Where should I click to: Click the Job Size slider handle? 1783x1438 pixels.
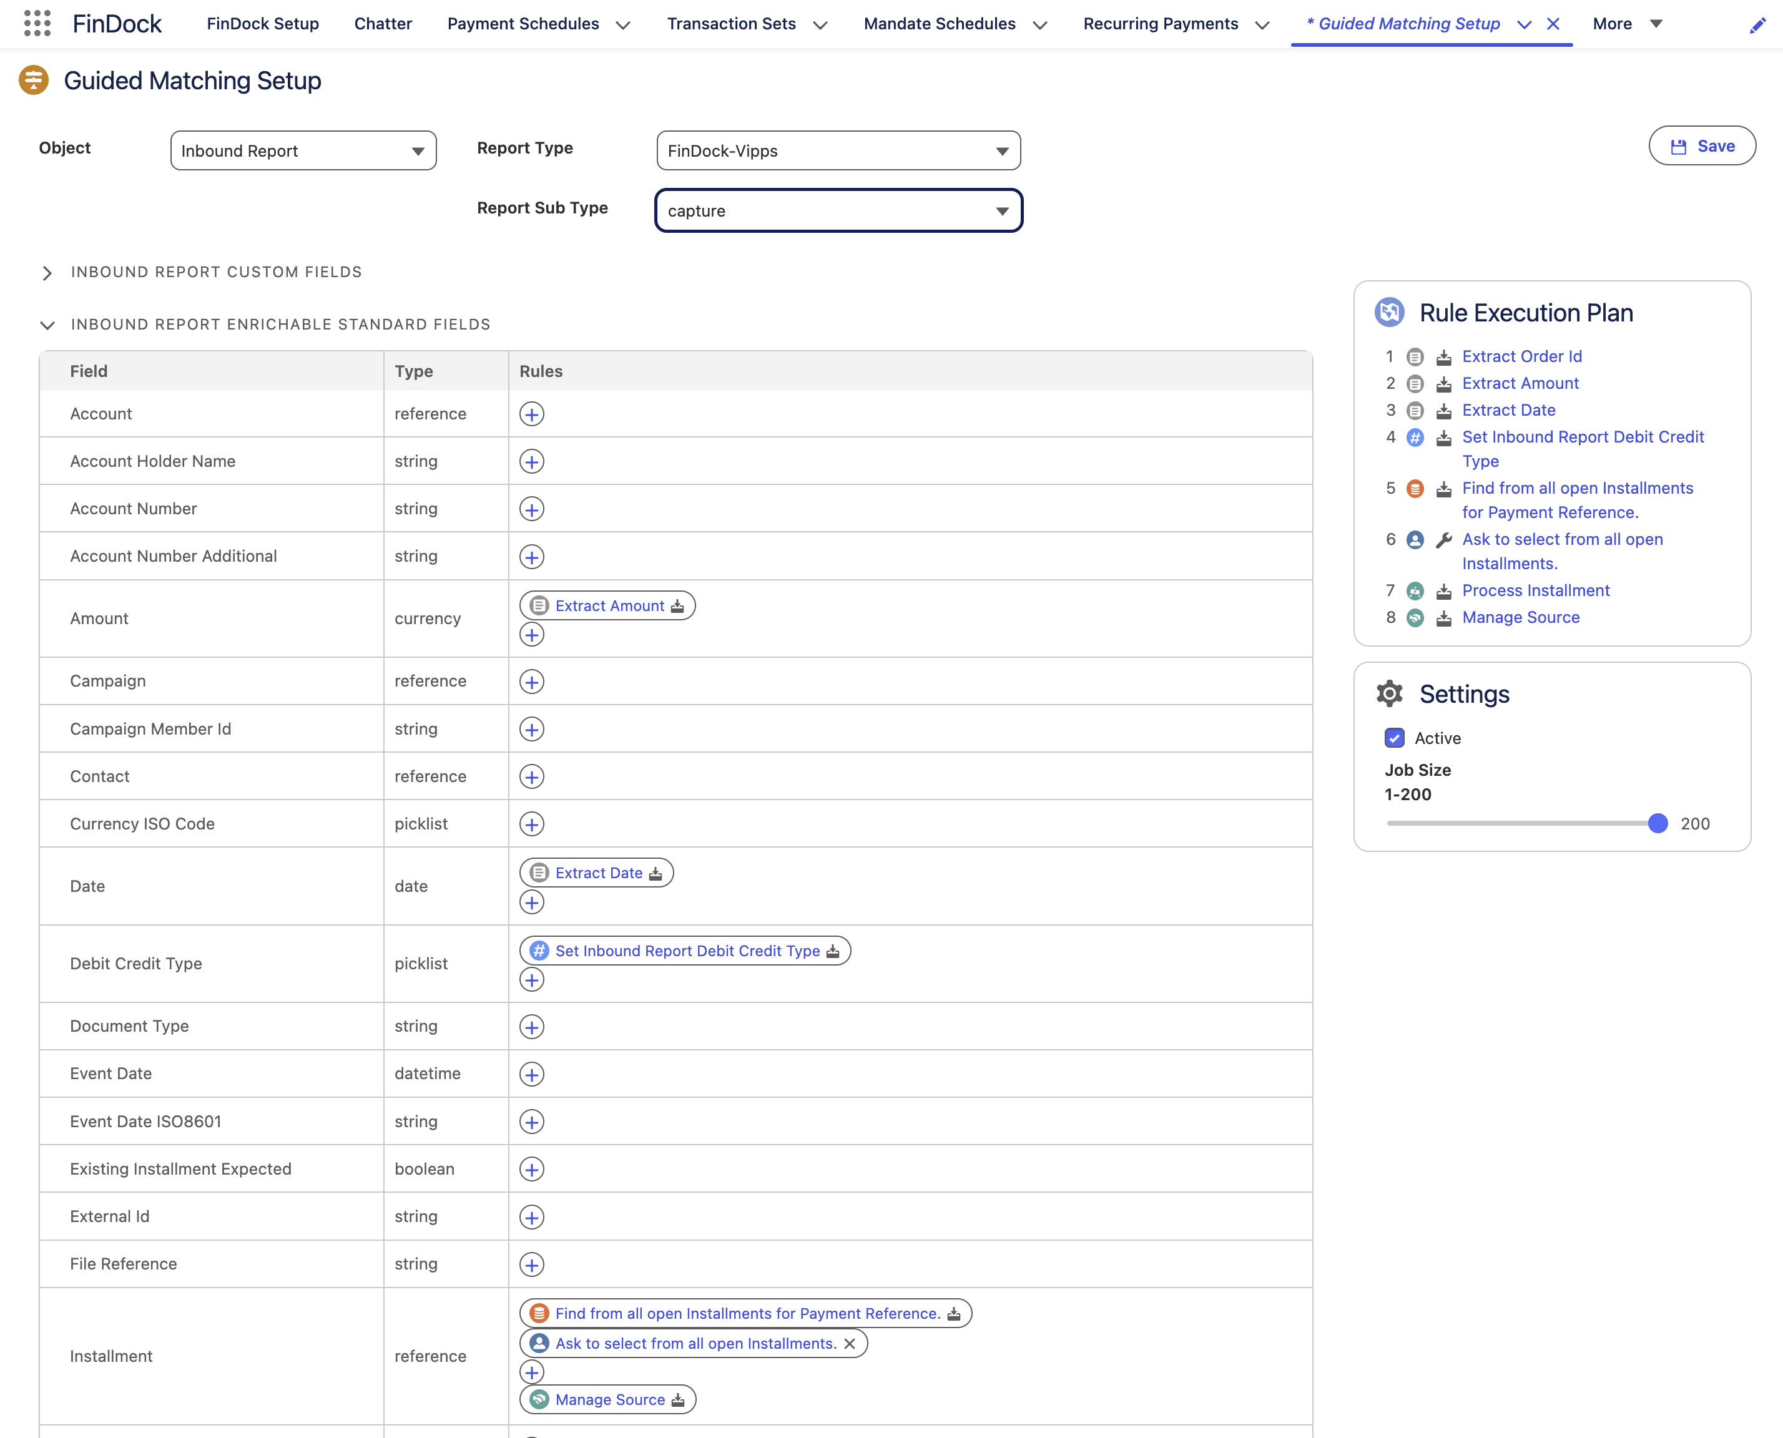click(x=1657, y=823)
